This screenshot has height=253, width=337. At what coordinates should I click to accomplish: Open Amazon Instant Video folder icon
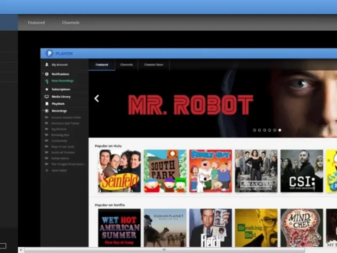(46, 118)
